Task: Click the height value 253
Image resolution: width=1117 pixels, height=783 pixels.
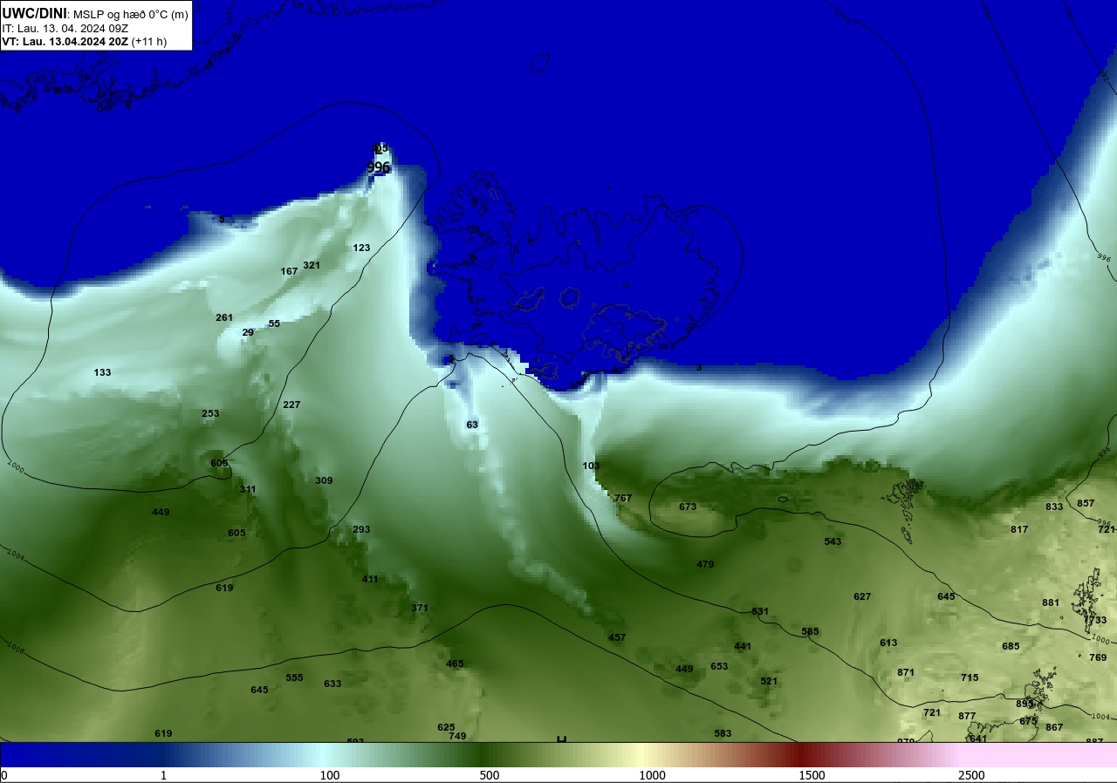Action: pyautogui.click(x=210, y=413)
